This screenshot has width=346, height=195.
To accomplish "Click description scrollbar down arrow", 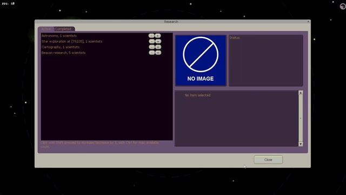I will point(301,144).
